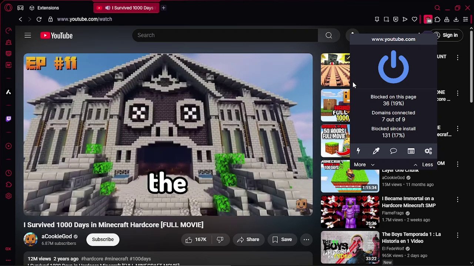Image resolution: width=474 pixels, height=266 pixels.
Task: View site info via padlock icon
Action: [50, 19]
